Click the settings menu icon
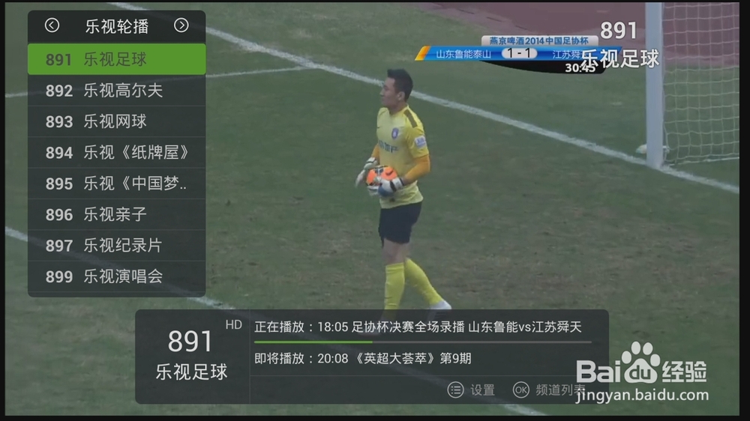Screen dimensions: 750x421 point(455,390)
